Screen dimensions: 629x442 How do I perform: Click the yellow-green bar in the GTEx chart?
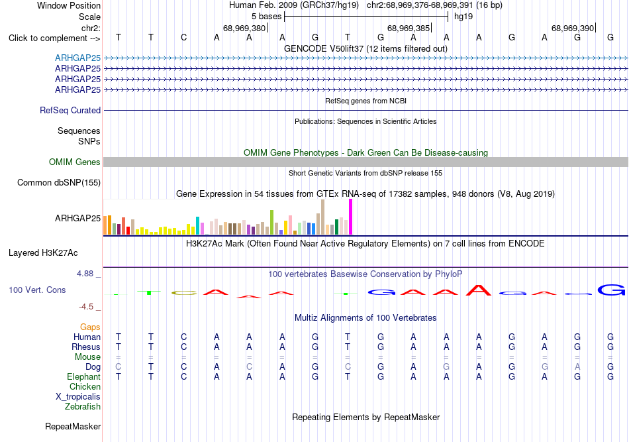tap(271, 223)
